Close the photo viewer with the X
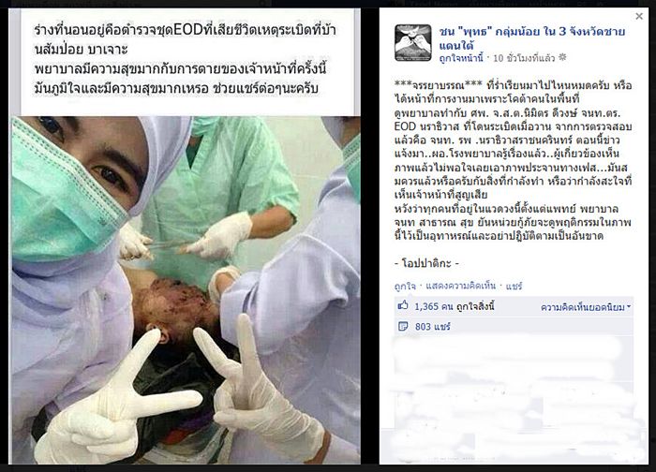Screen dimensions: 656x472 pyautogui.click(x=639, y=16)
